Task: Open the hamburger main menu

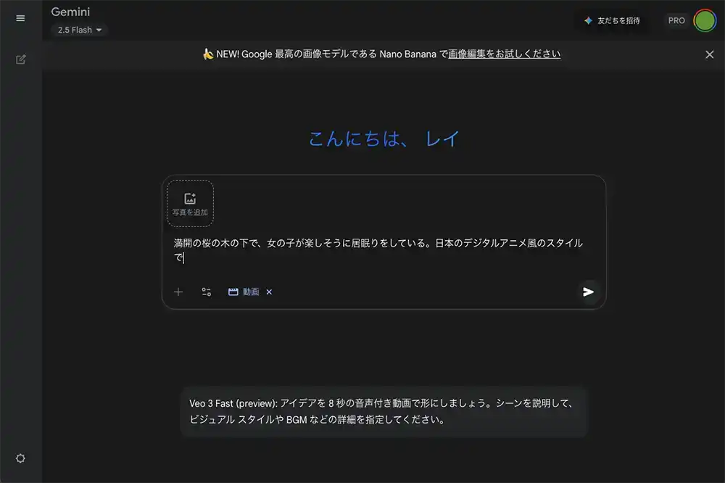Action: 20,18
